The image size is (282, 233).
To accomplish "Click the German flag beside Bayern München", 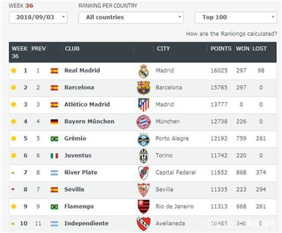I will click(x=54, y=122).
